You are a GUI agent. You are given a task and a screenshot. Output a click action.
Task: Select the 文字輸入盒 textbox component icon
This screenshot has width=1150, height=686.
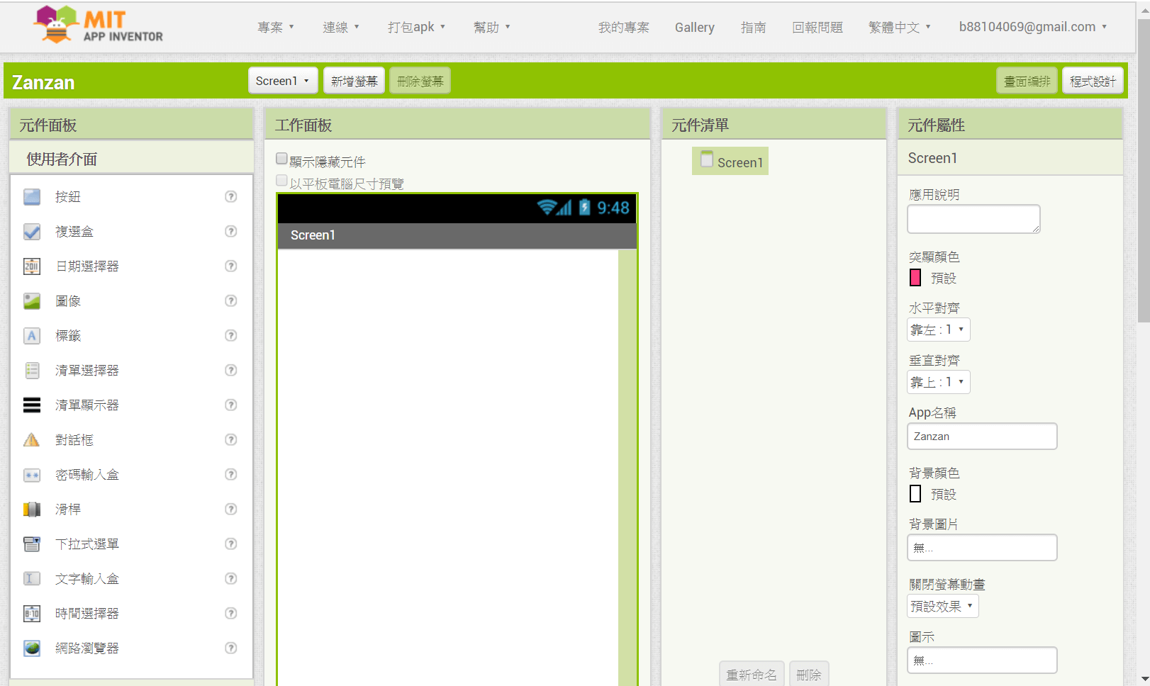[x=32, y=579]
